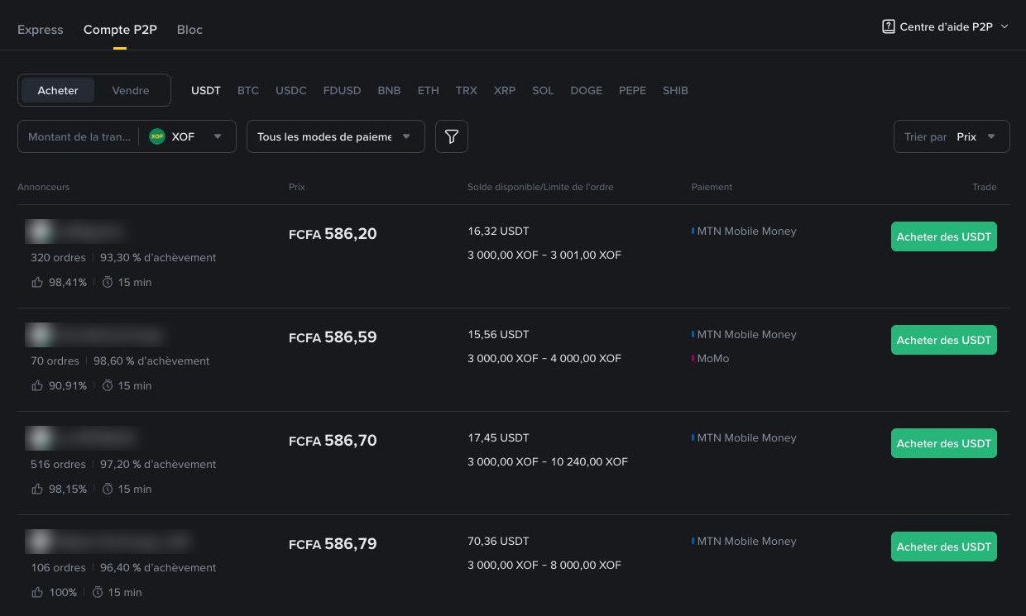The image size is (1026, 616).
Task: Buy USDT from the 586,79 offer
Action: pyautogui.click(x=944, y=547)
